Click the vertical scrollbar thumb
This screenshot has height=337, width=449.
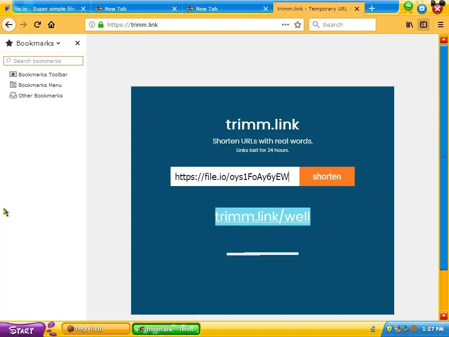tap(444, 157)
